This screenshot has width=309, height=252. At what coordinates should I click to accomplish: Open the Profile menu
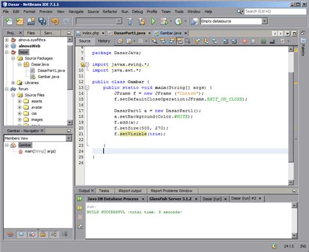152,12
